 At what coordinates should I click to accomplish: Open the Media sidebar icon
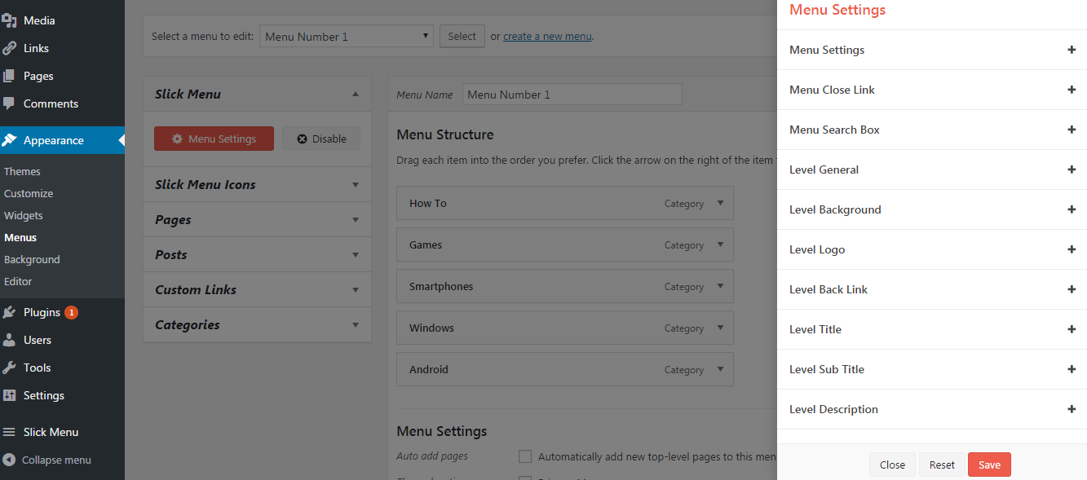pyautogui.click(x=9, y=20)
